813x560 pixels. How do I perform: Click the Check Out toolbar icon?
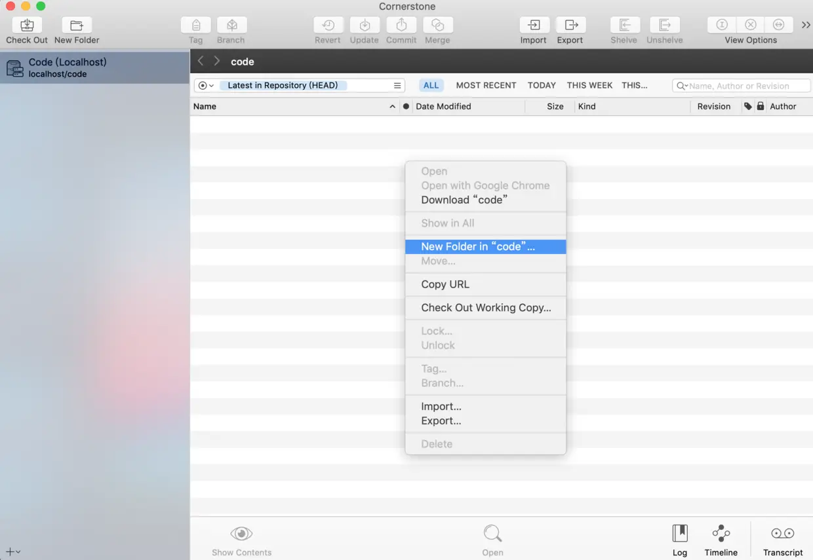(27, 26)
